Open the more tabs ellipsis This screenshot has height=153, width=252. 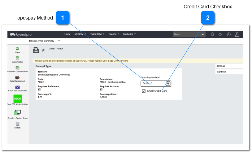[x=59, y=41]
